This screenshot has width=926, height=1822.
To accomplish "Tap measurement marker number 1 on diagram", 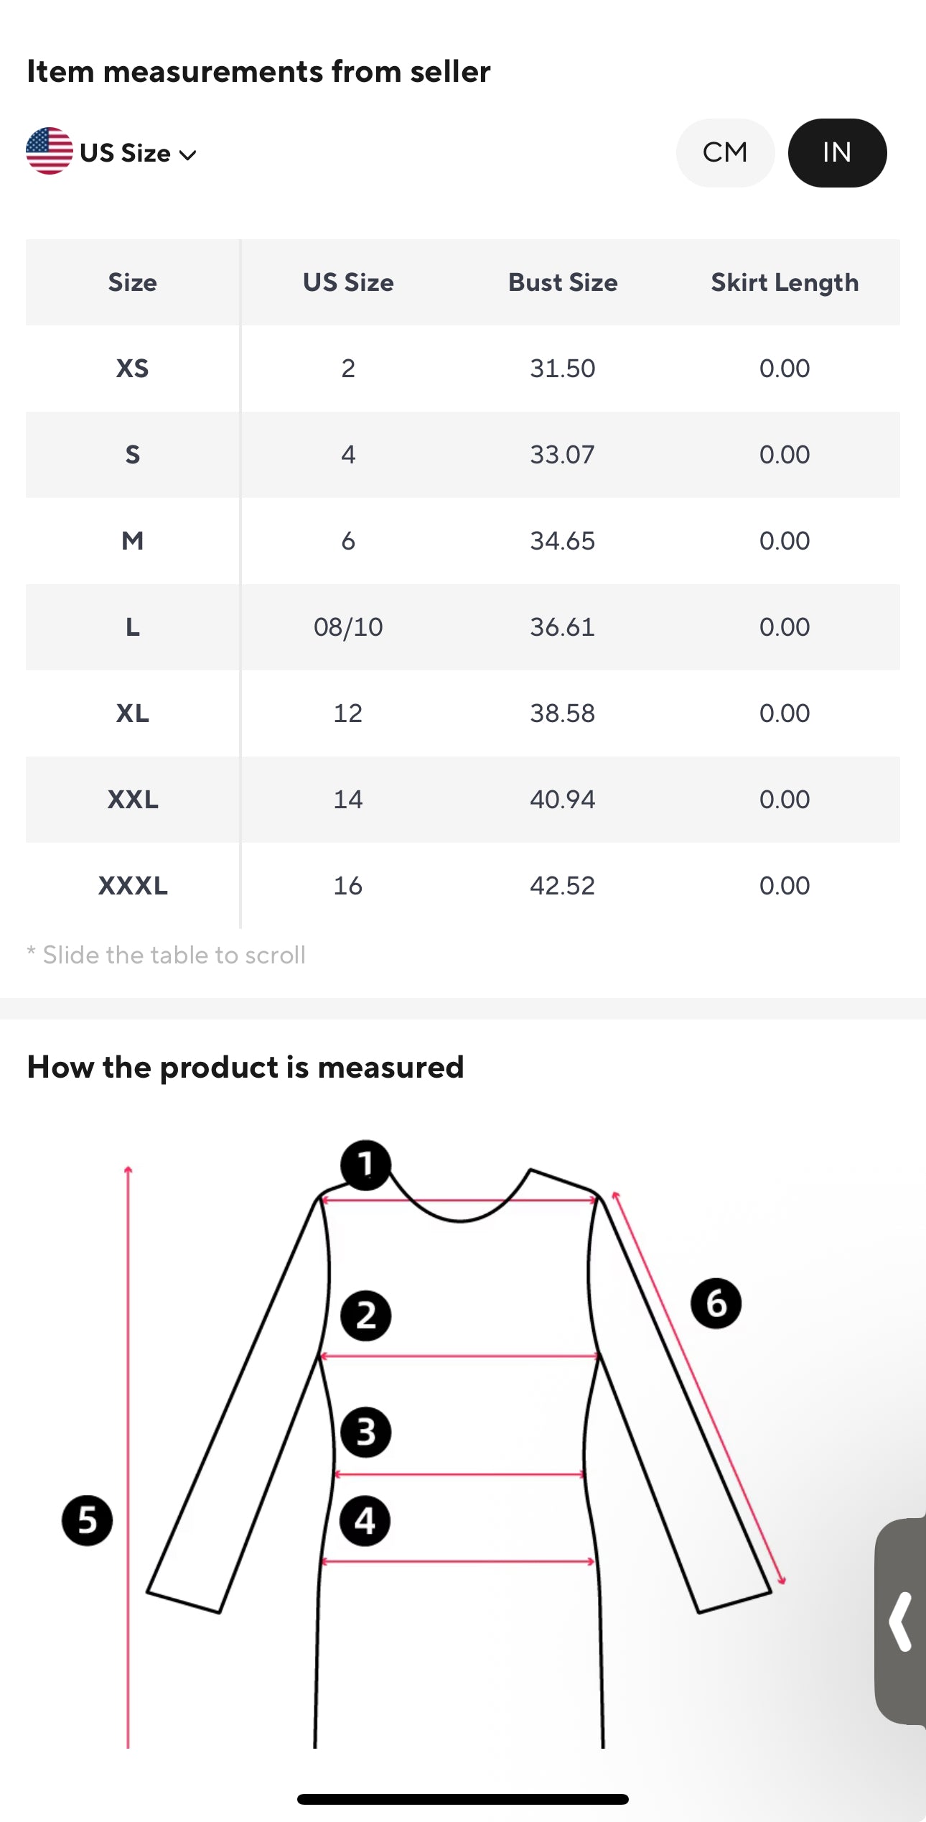I will 365,1165.
